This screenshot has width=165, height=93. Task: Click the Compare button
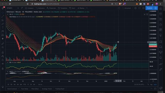29,8
